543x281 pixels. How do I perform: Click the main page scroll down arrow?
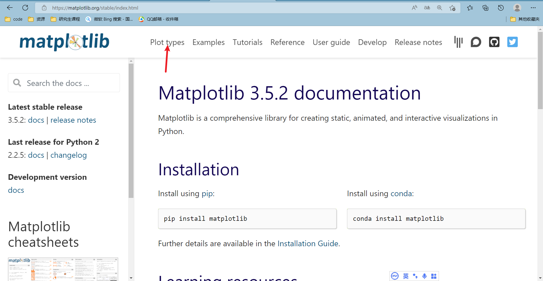click(540, 278)
